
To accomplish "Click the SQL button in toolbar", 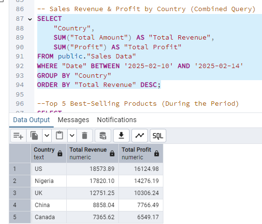I will [158, 136].
